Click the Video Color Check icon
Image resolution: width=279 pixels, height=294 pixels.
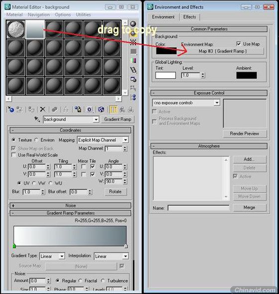[134, 60]
